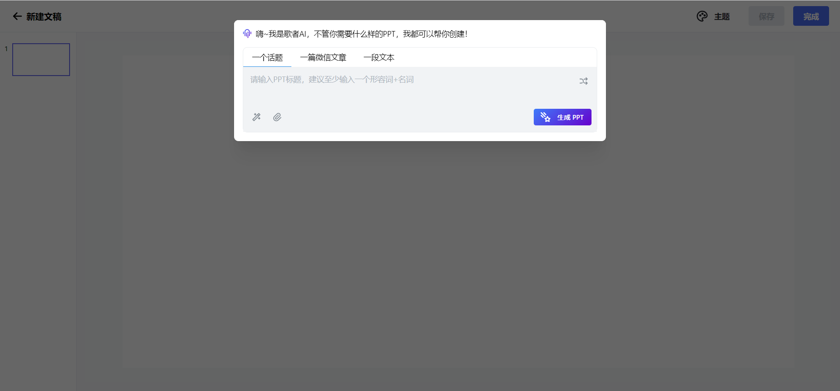The height and width of the screenshot is (391, 840).
Task: Click the slide number 1 label
Action: (6, 49)
